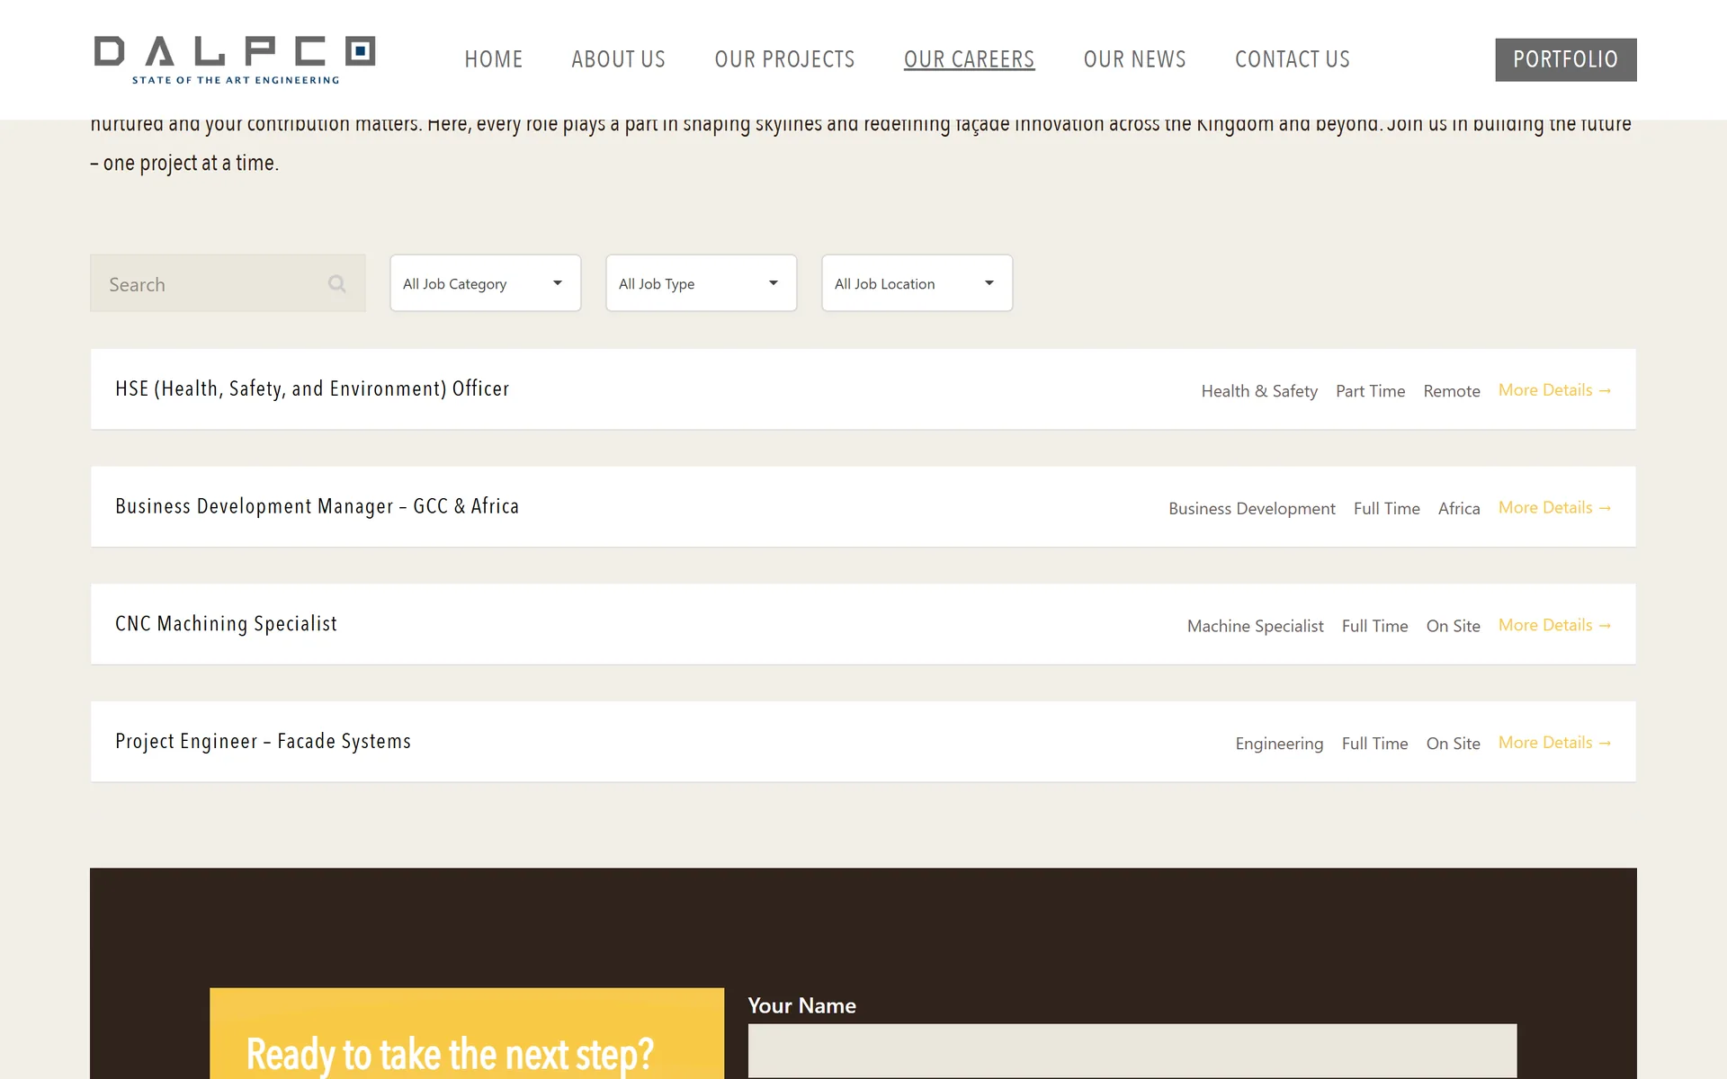Navigate to CONTACT US
The height and width of the screenshot is (1079, 1727).
(1293, 59)
